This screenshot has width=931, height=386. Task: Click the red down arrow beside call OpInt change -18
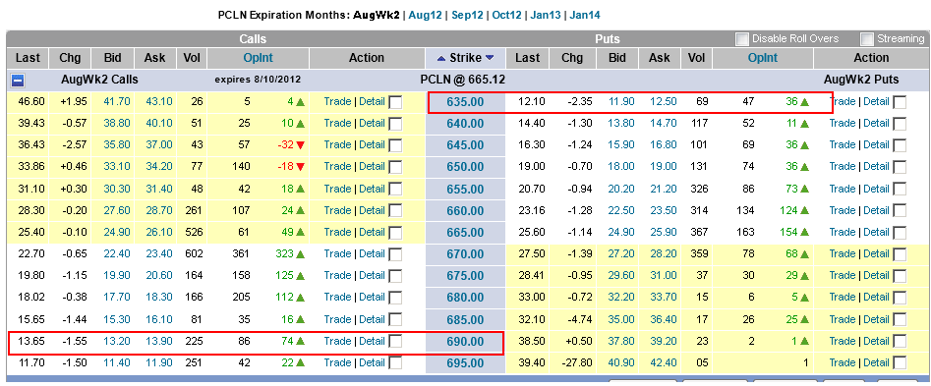point(300,167)
